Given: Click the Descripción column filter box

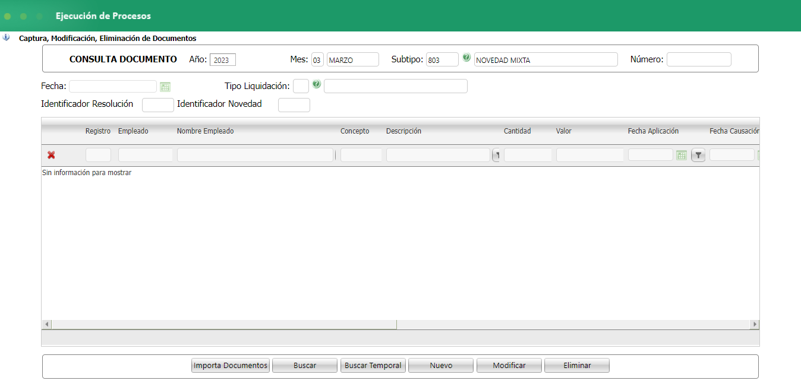Looking at the screenshot, I should point(438,155).
